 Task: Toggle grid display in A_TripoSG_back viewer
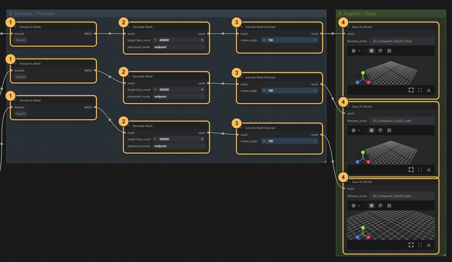coord(371,206)
